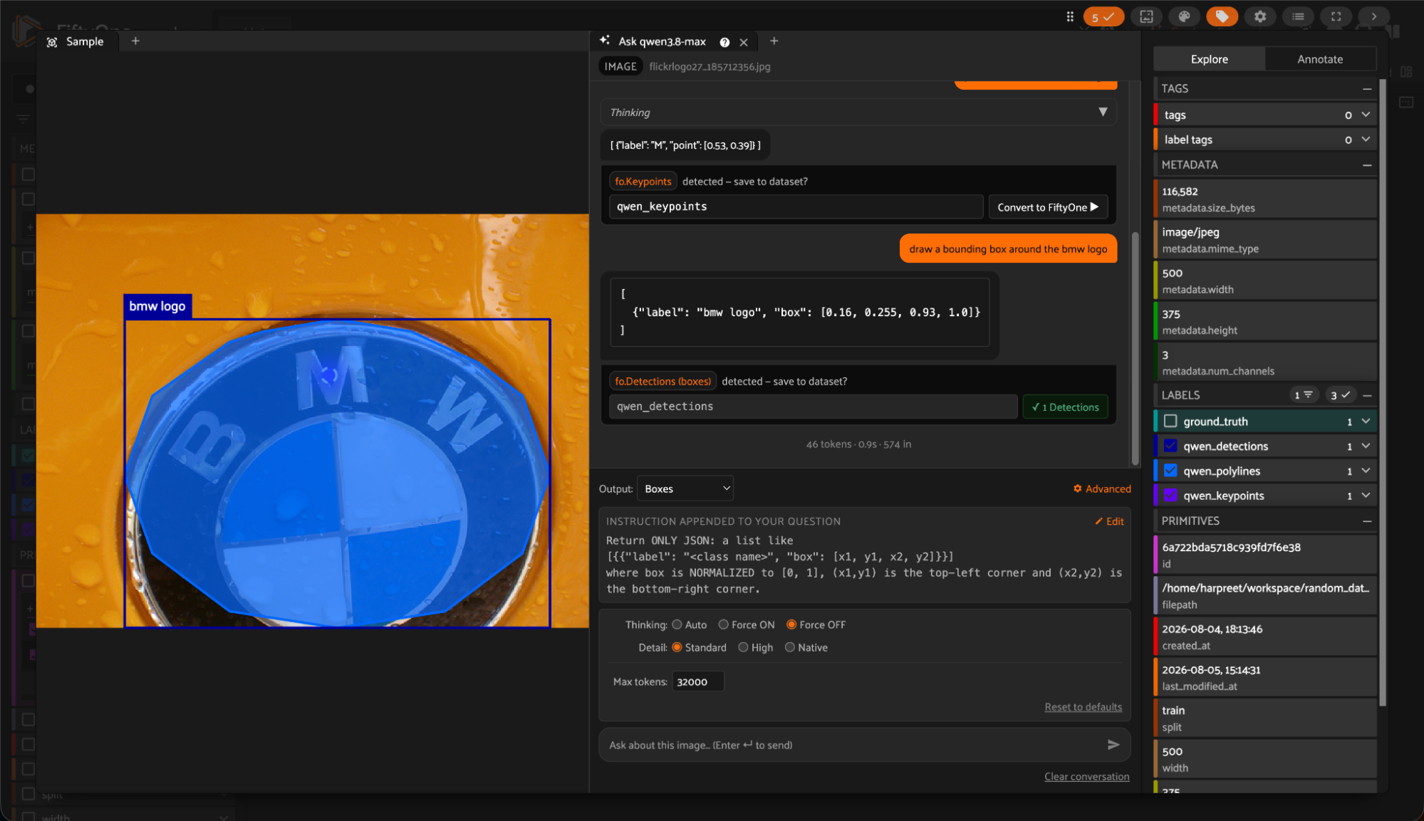The image size is (1424, 821).
Task: Collapse the METADATA section
Action: pos(1367,165)
